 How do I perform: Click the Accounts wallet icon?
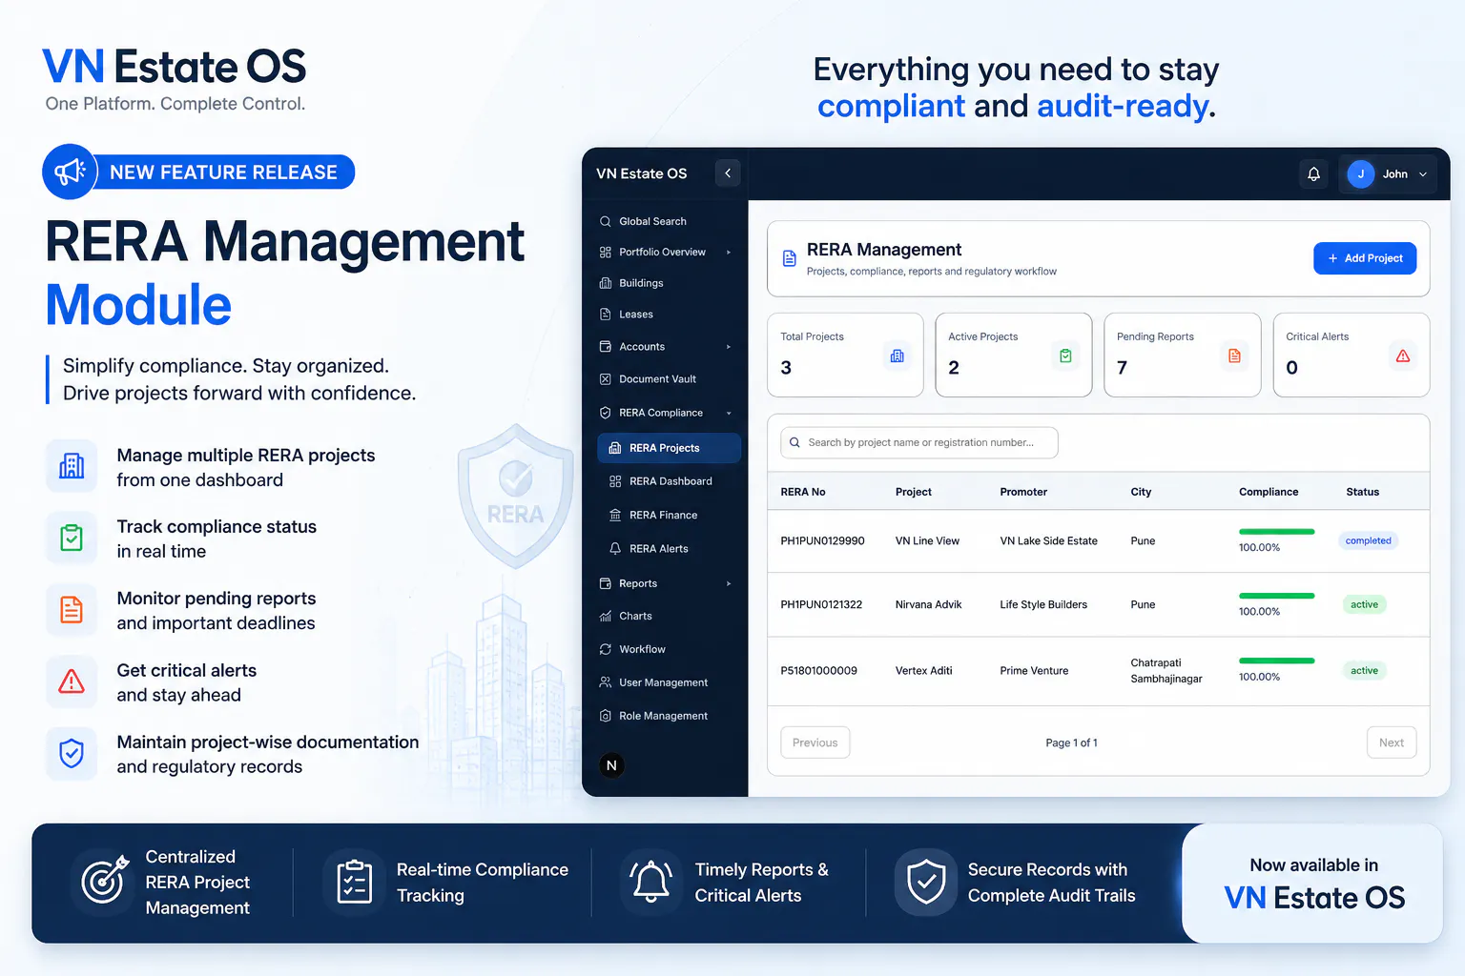[x=606, y=347]
